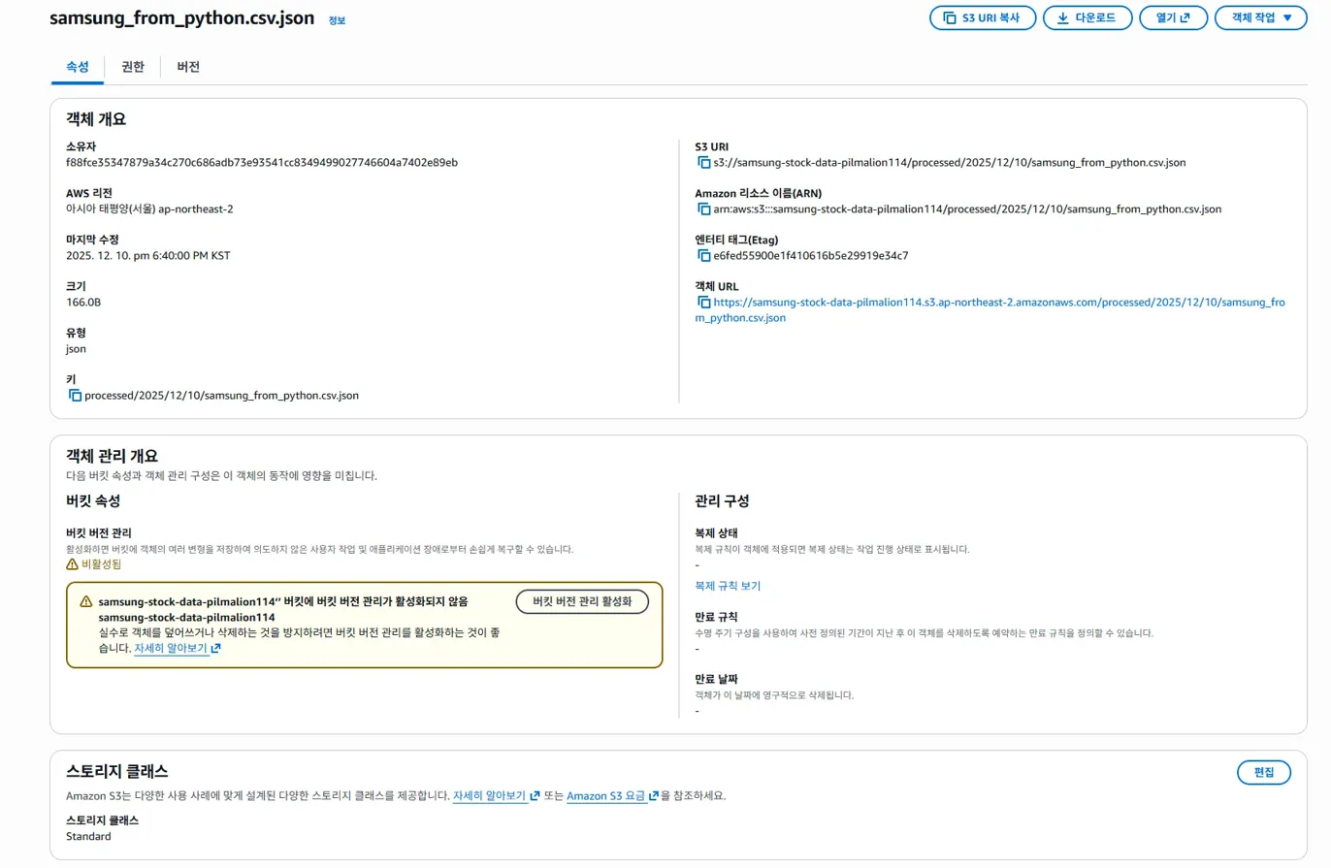Viewport: 1331px width, 868px height.
Task: Click the storage class value Standard
Action: 88,836
